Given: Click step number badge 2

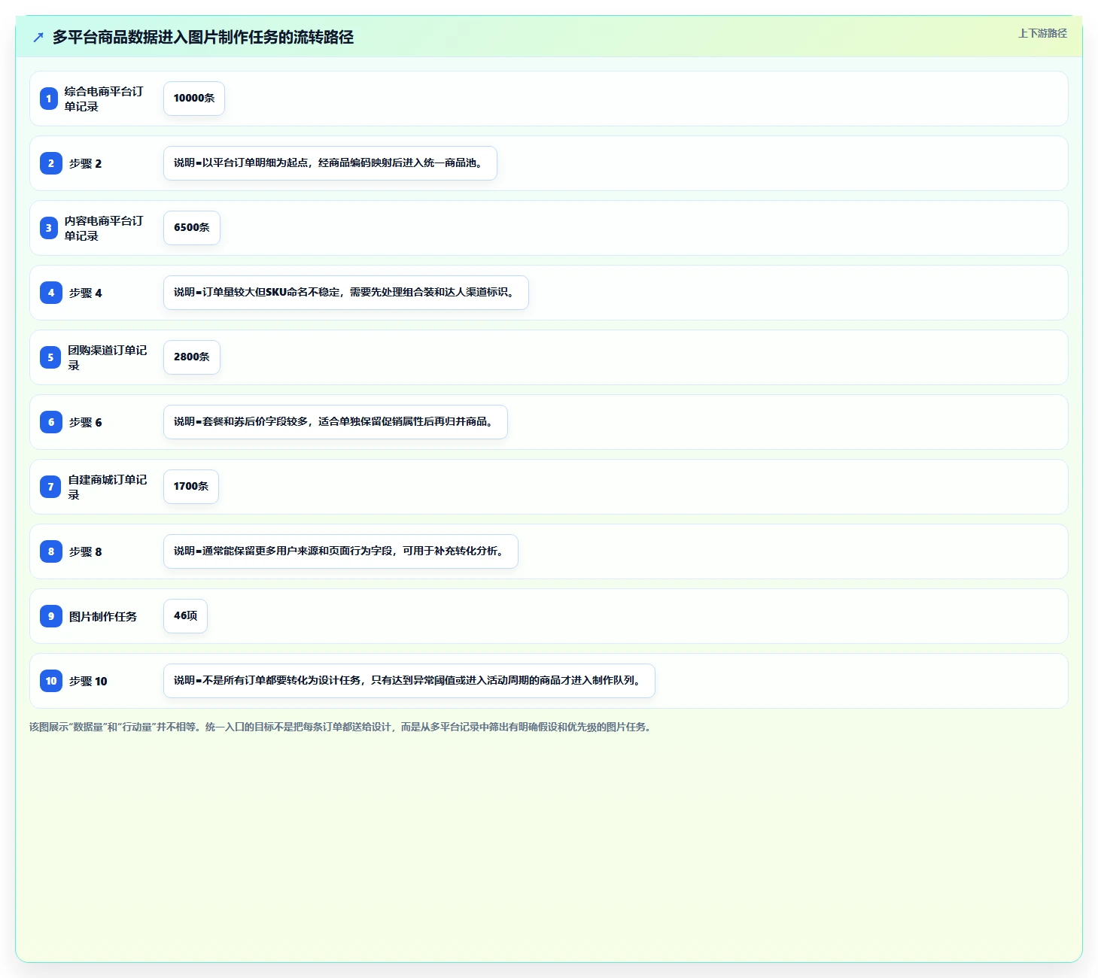Looking at the screenshot, I should click(x=51, y=163).
